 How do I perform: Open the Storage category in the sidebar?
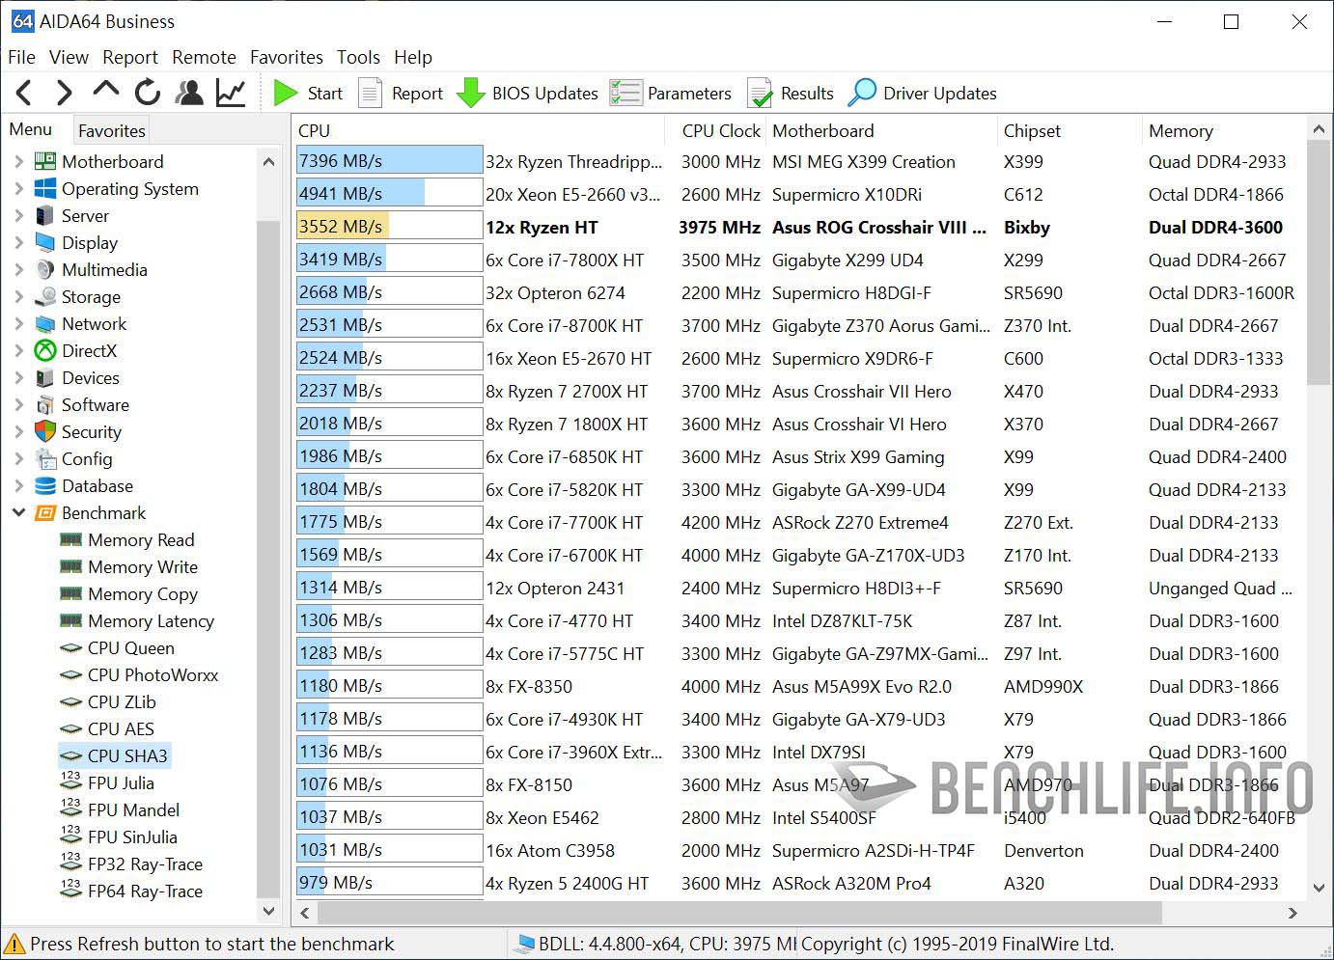[x=89, y=297]
